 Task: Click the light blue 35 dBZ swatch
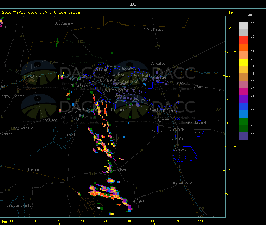(x=244, y=114)
